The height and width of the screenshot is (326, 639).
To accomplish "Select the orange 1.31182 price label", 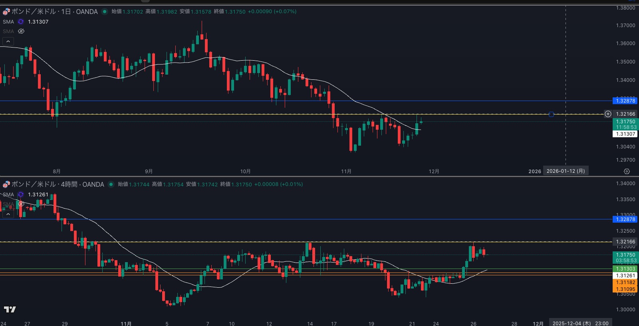I will point(625,283).
